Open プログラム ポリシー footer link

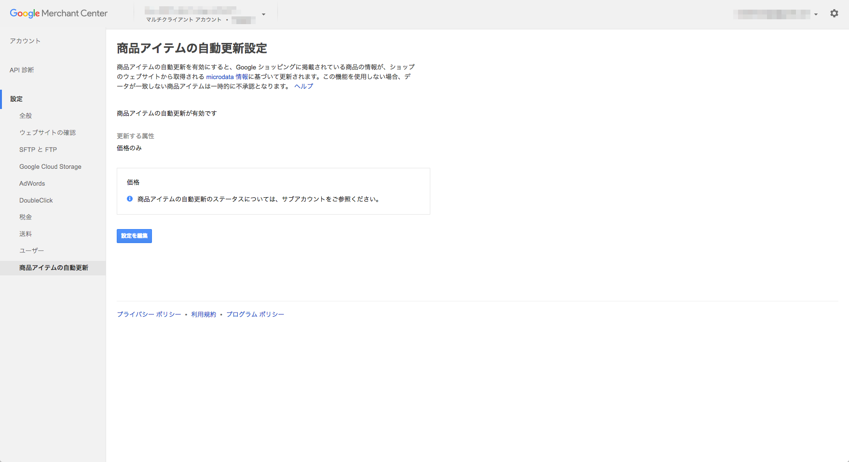[x=255, y=314]
